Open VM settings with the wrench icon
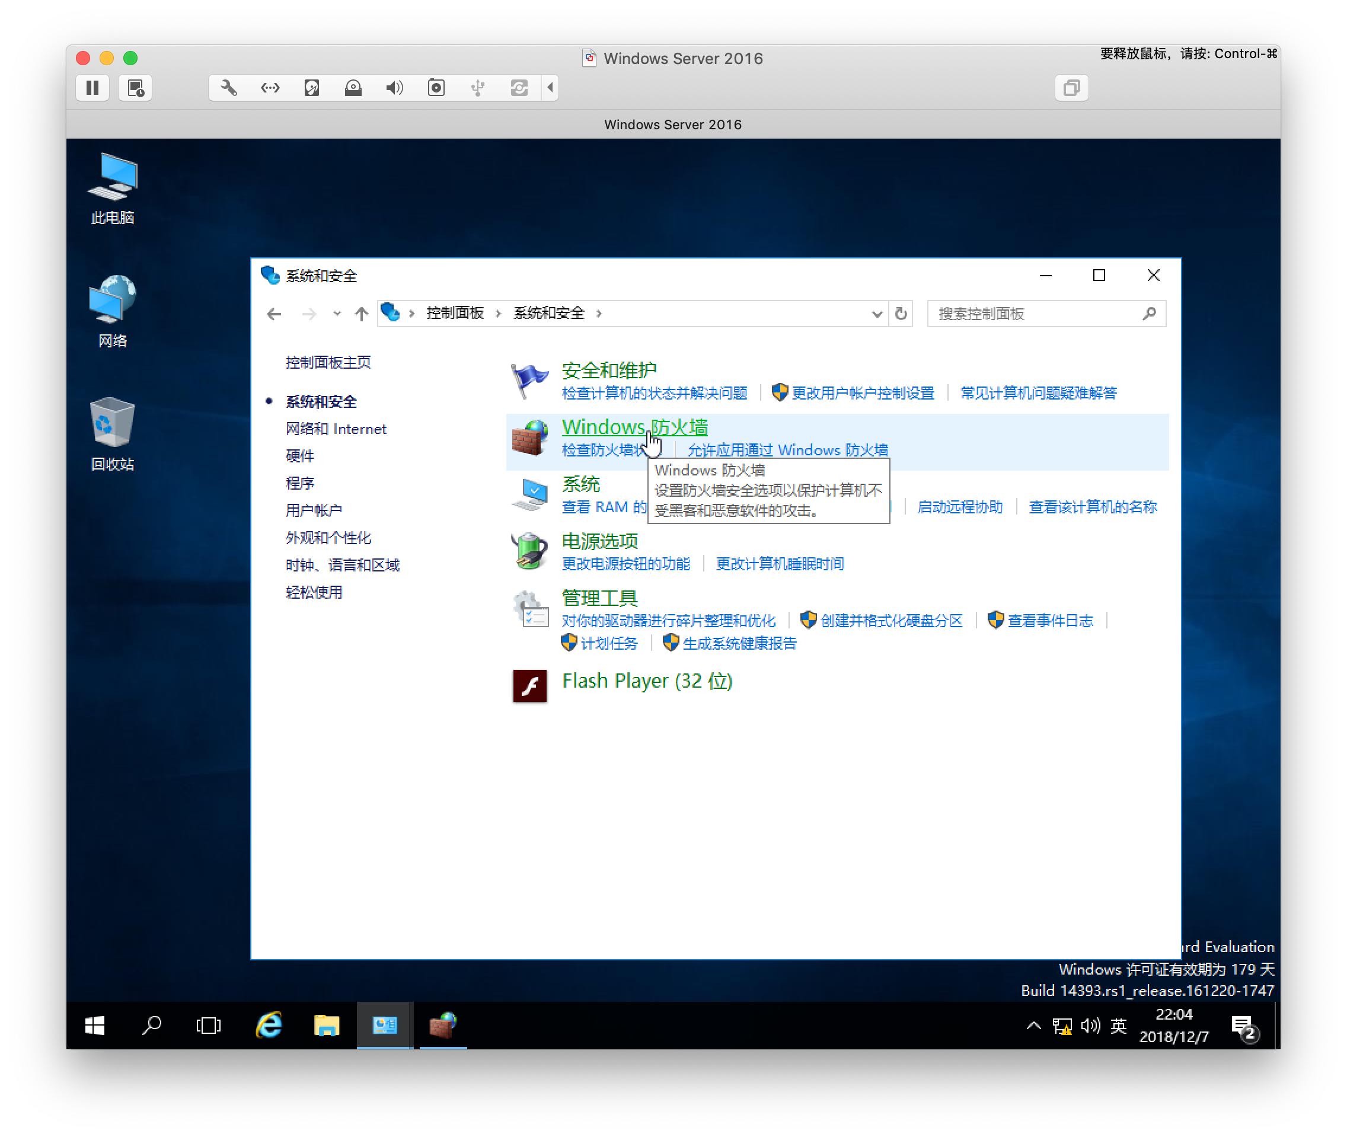Image resolution: width=1347 pixels, height=1137 pixels. tap(229, 88)
